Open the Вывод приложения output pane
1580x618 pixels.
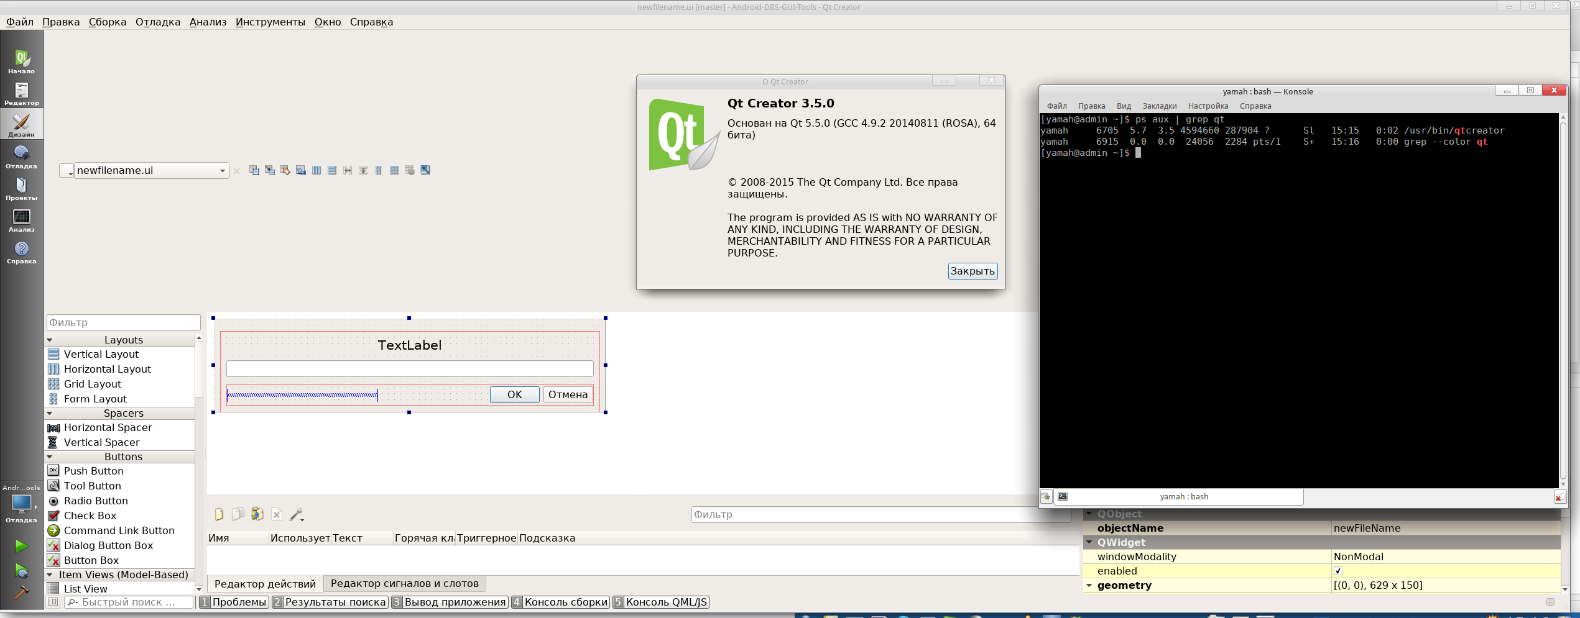click(x=450, y=602)
